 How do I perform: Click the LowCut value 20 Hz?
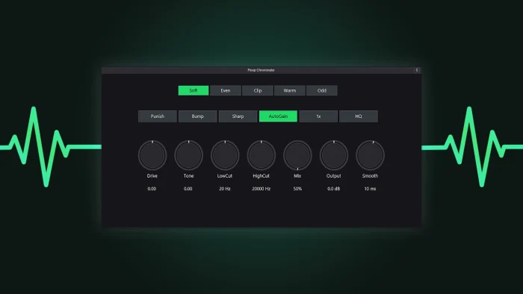tap(225, 189)
